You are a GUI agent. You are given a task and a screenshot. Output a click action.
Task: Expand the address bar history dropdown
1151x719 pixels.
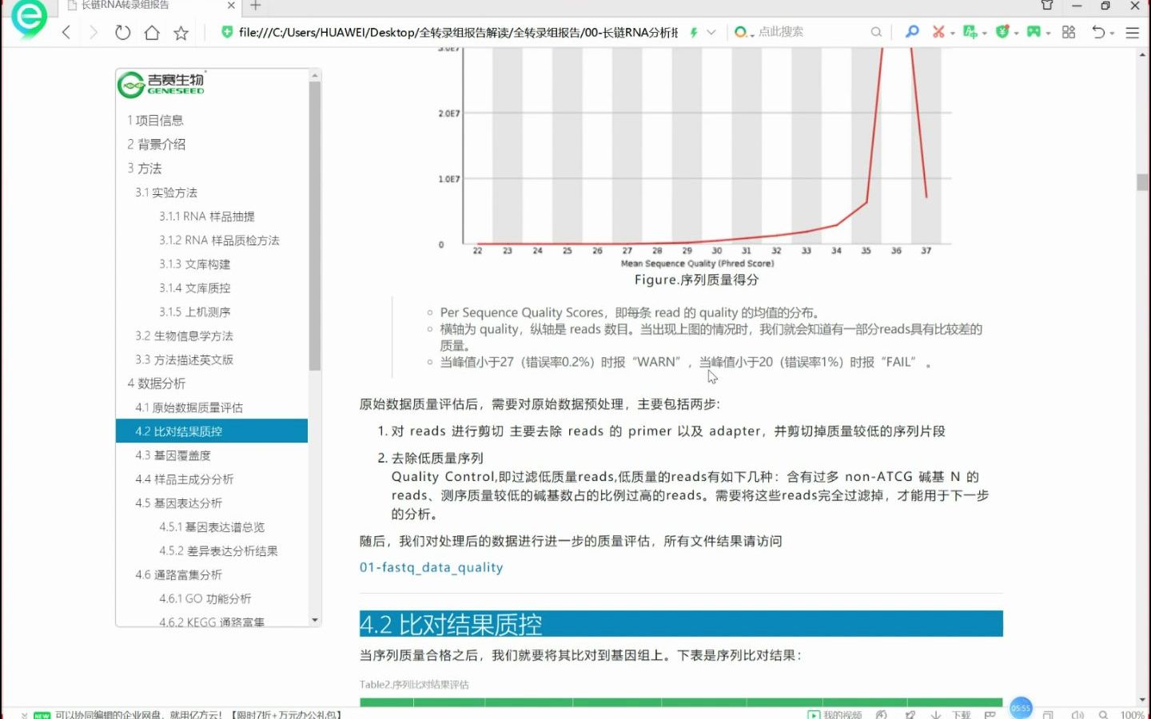711,33
